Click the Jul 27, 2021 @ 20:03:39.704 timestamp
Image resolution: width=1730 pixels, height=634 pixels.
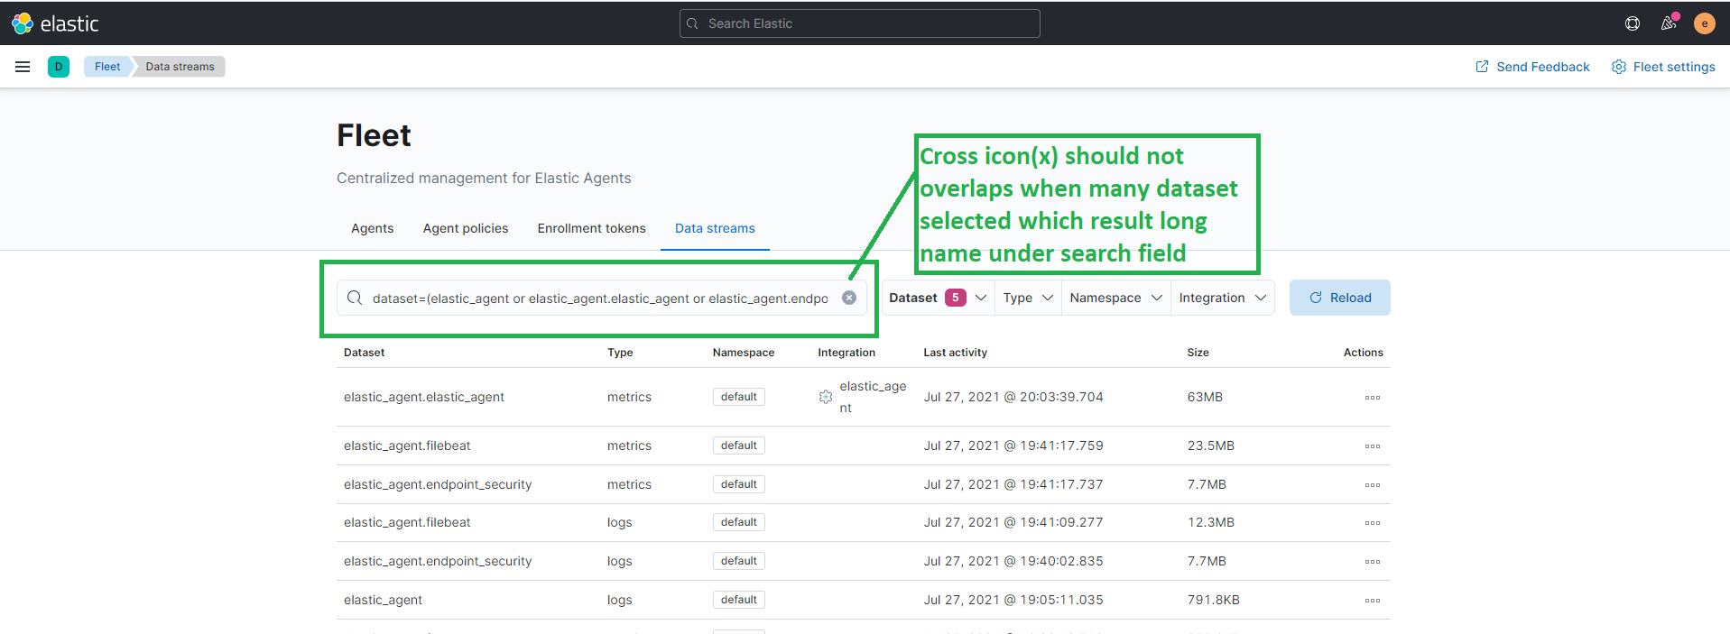click(1013, 397)
